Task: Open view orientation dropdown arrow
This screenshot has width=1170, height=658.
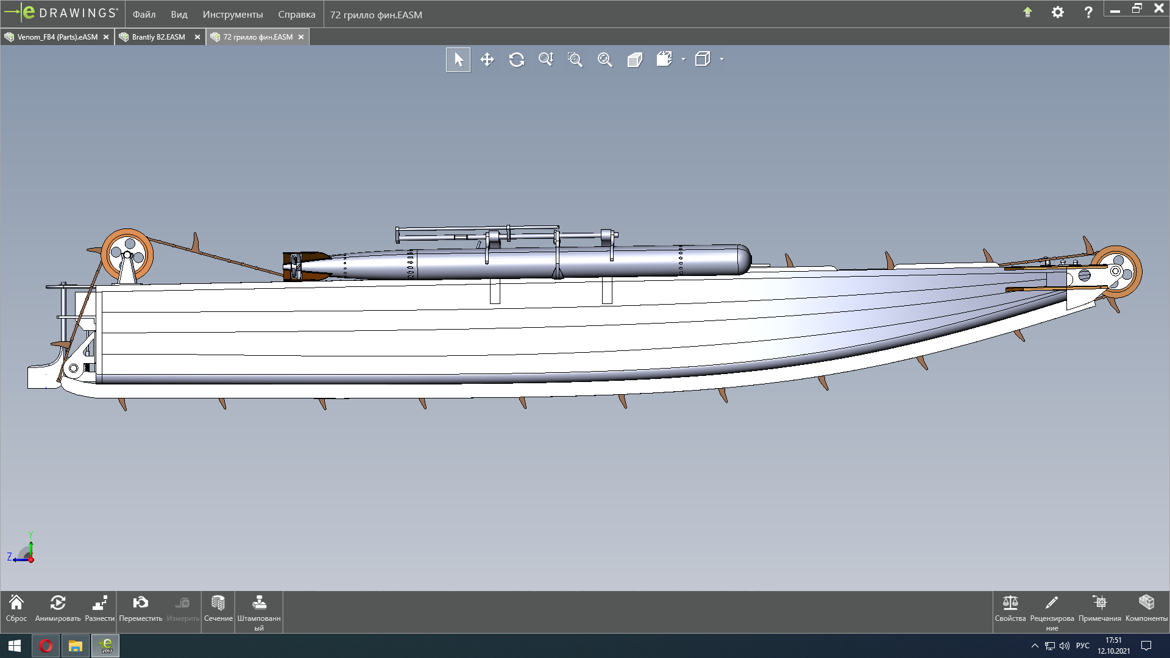Action: coord(722,59)
